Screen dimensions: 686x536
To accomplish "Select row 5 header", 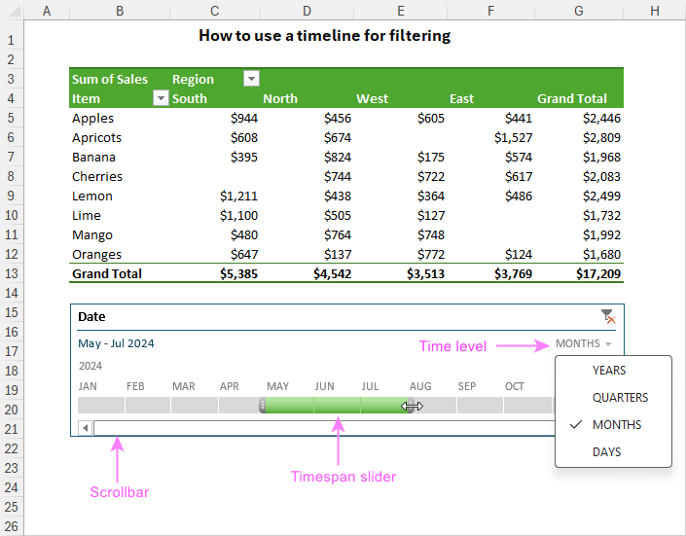I will pos(12,118).
